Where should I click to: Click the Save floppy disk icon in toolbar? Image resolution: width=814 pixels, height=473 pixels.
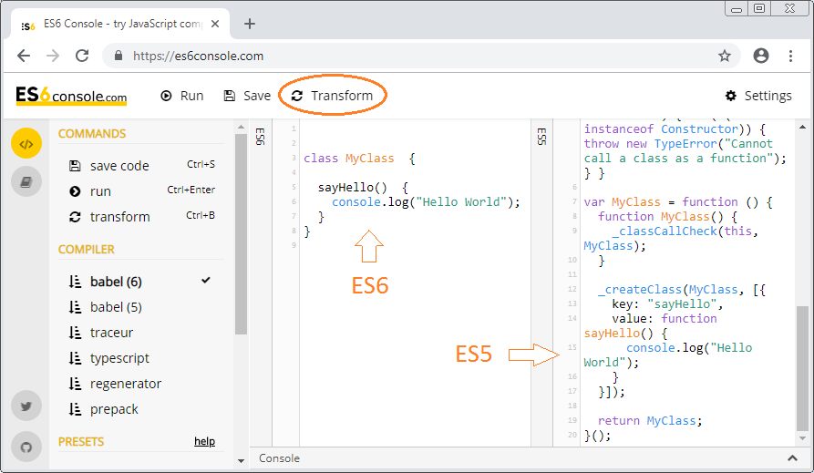230,96
